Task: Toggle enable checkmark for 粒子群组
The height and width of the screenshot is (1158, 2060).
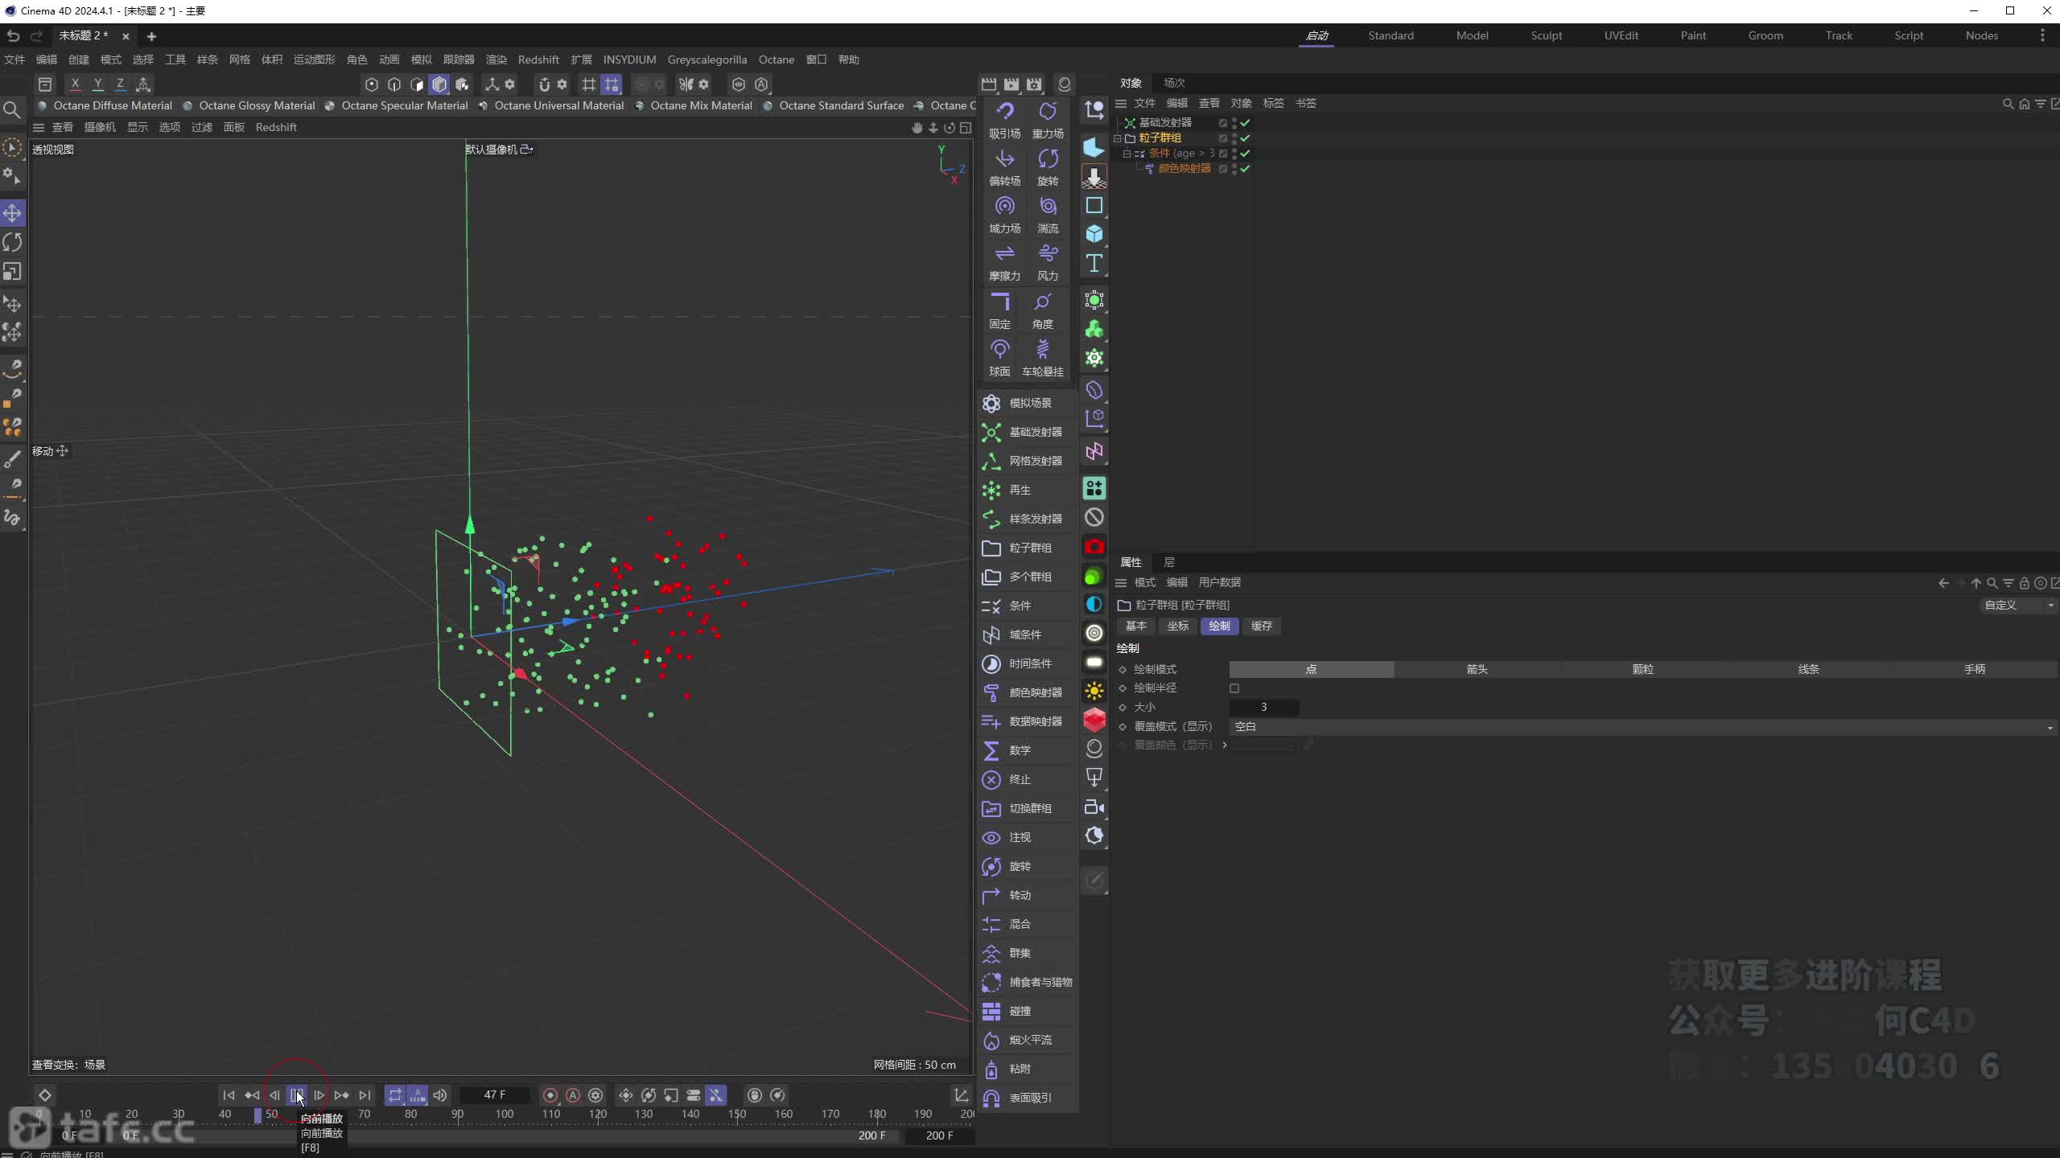Action: [x=1245, y=138]
